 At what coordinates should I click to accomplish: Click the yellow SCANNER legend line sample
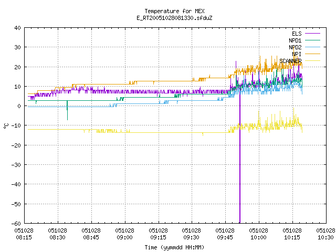[312, 61]
